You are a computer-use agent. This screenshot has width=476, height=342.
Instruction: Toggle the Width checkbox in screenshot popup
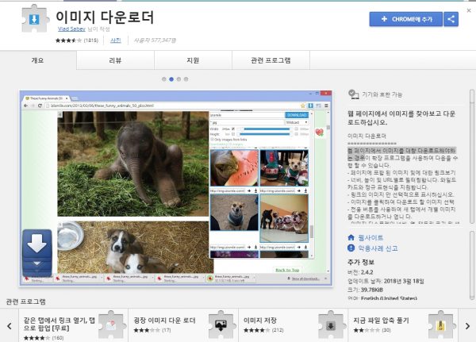pyautogui.click(x=233, y=129)
